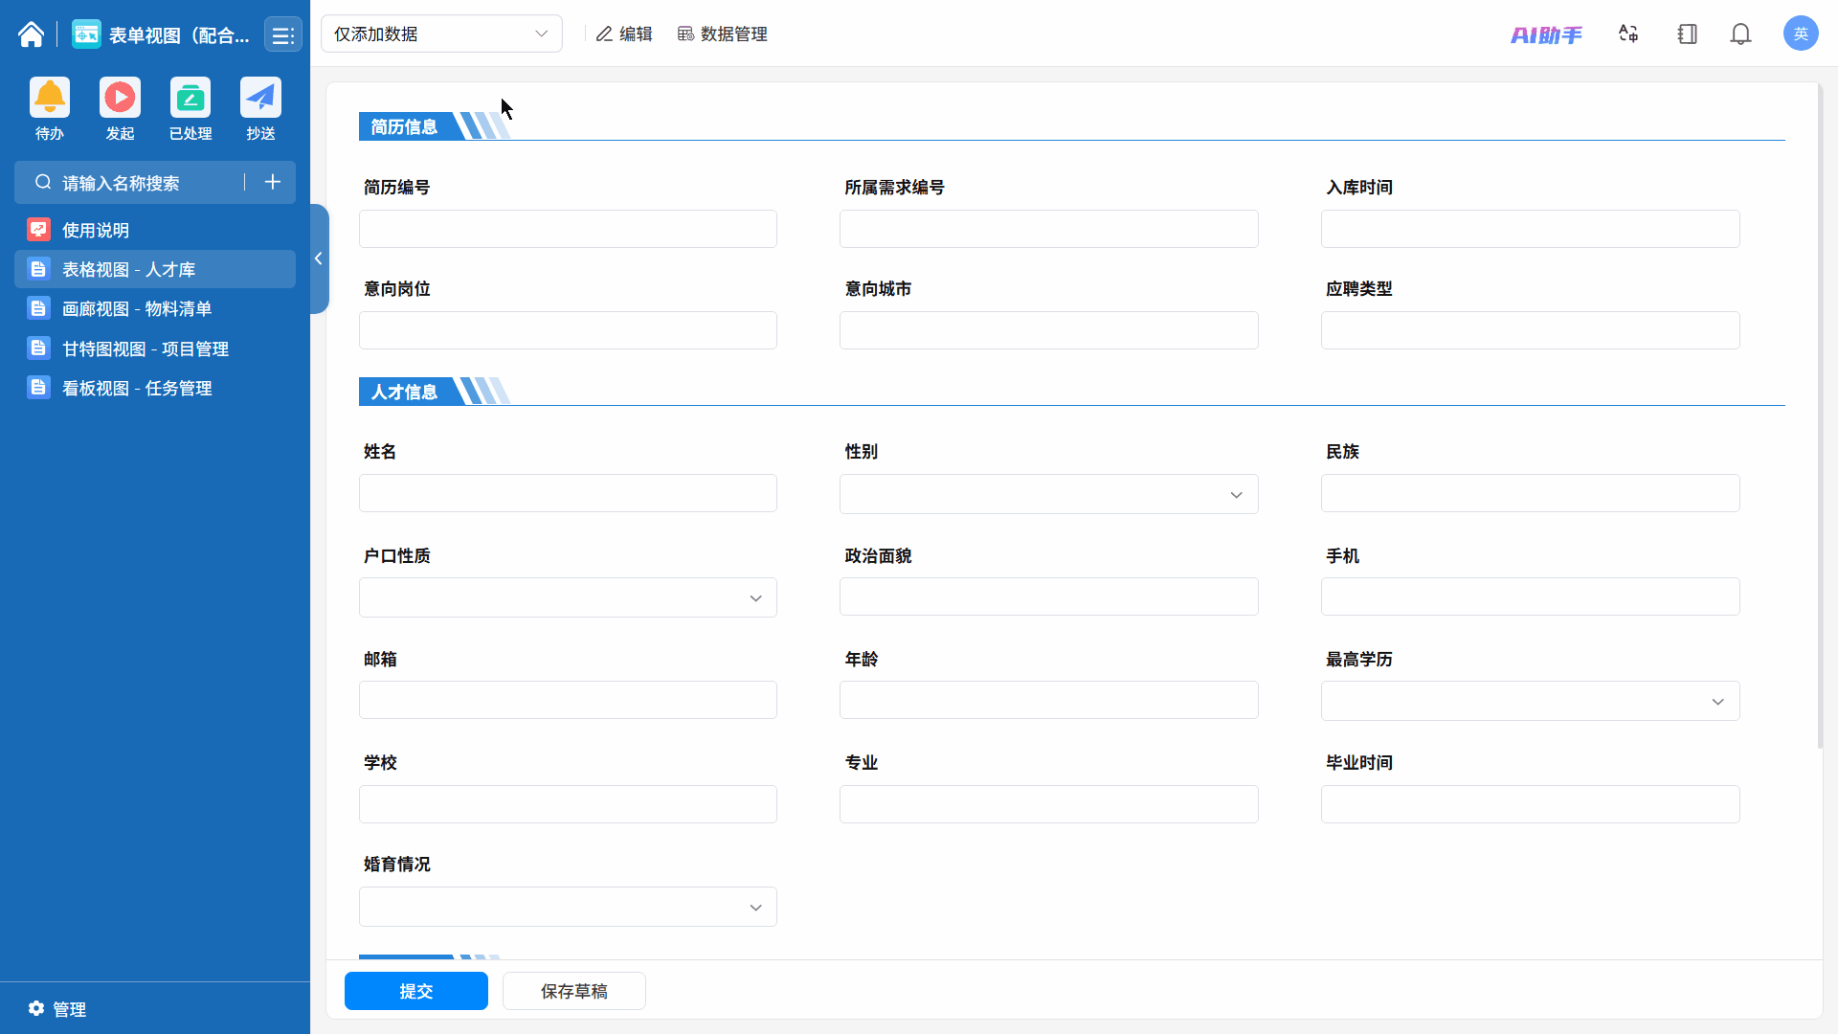Collapse the left sidebar panel handle
Screen dimensions: 1838x1034
(x=319, y=258)
